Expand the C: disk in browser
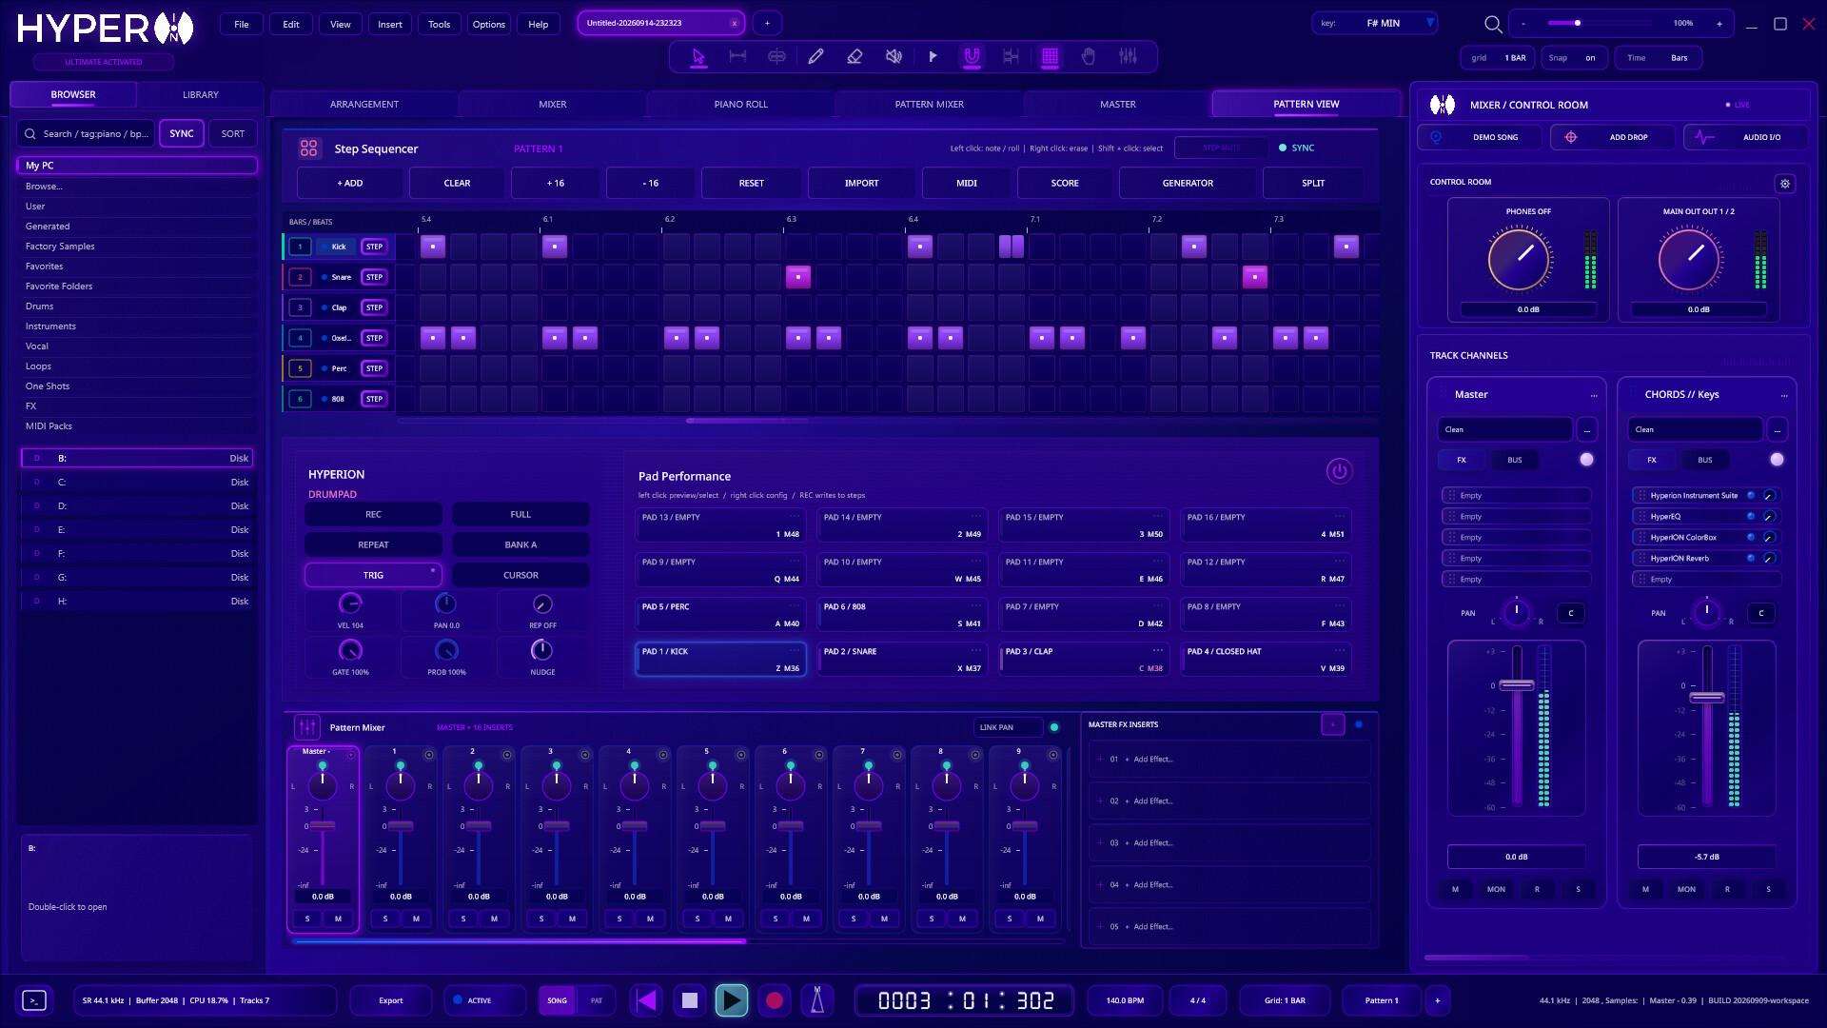This screenshot has width=1827, height=1028. (137, 483)
